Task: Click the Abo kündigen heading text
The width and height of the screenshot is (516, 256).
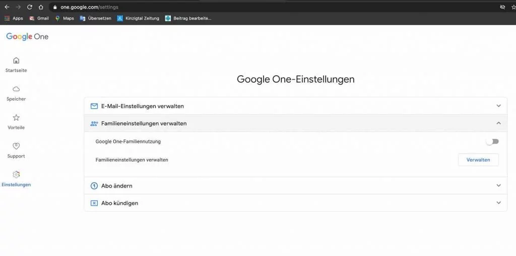Action: coord(120,203)
